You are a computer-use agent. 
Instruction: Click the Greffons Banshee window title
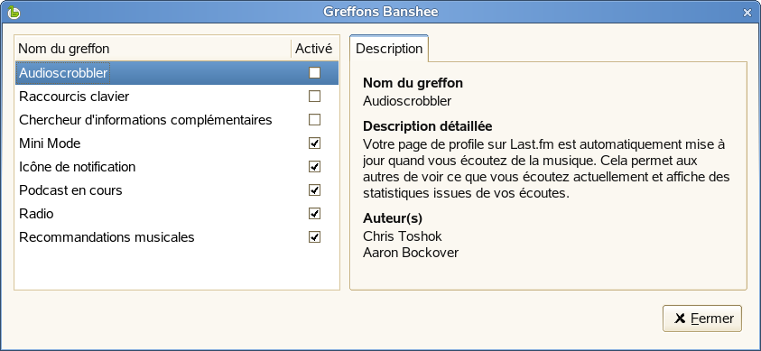coord(381,12)
